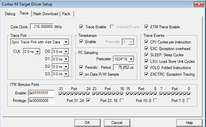Viewport: 206px width, 127px height.
Task: Open the Trace Port type dropdown
Action: [66, 42]
